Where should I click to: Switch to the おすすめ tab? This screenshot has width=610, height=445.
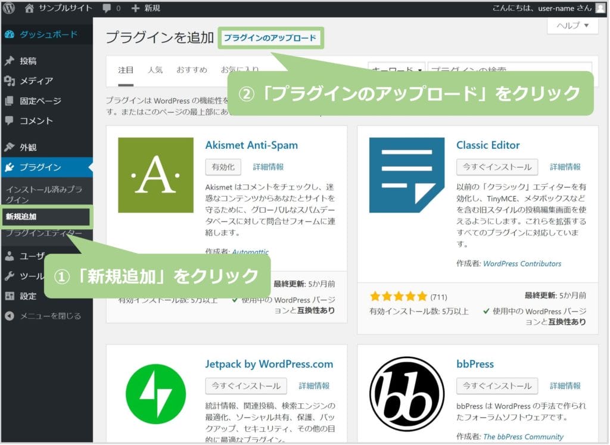click(x=191, y=70)
